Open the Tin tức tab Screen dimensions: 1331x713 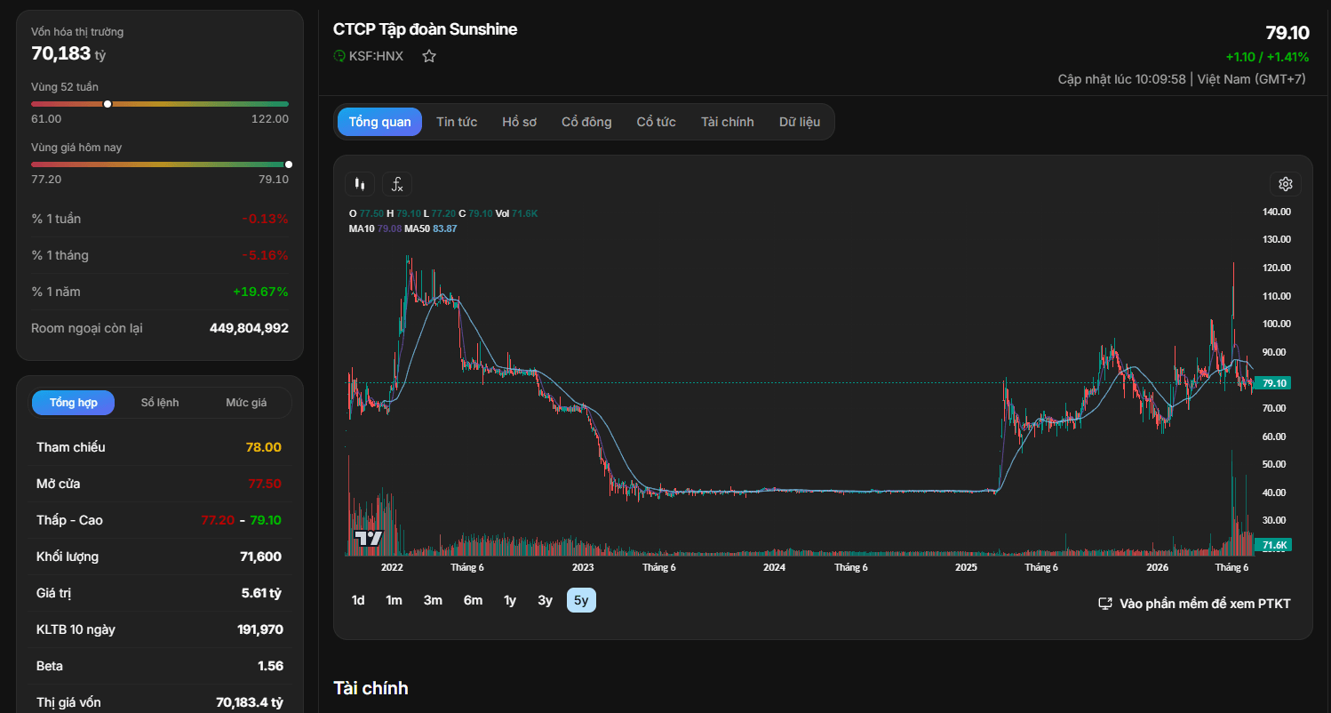pyautogui.click(x=457, y=122)
